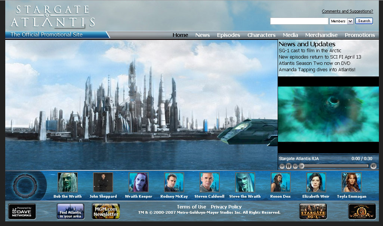Open Comments and Suggestions link
Screen dimensions: 383x226
coord(347,11)
